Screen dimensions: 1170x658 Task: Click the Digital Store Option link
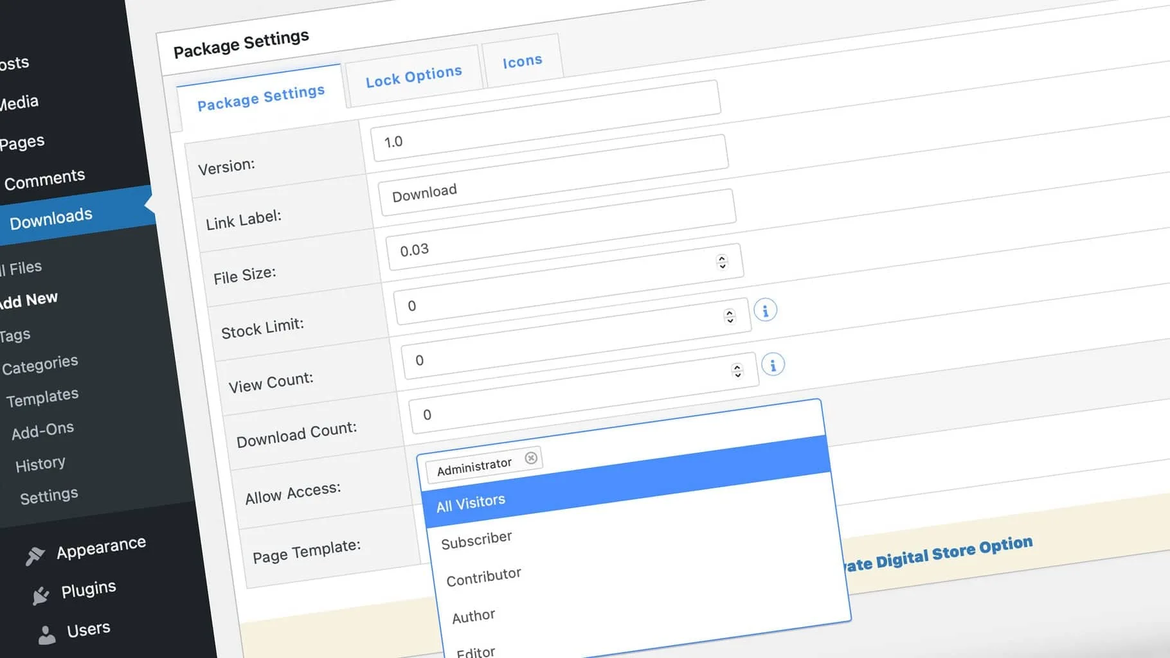pyautogui.click(x=939, y=554)
